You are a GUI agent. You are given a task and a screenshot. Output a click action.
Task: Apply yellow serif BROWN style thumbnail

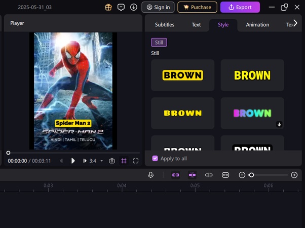click(183, 113)
